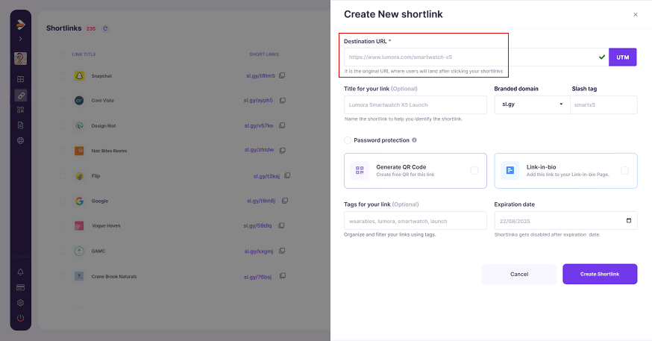Check the Link-in-bio option
652x341 pixels.
coord(624,170)
